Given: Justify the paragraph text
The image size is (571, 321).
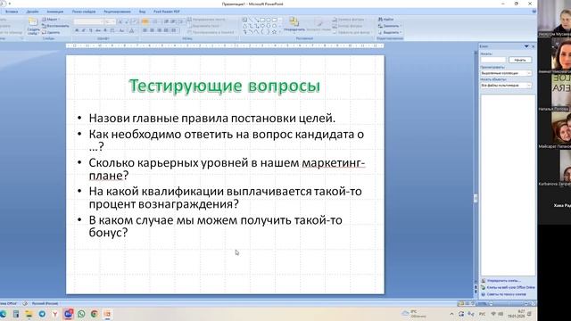Looking at the screenshot, I should click(166, 30).
